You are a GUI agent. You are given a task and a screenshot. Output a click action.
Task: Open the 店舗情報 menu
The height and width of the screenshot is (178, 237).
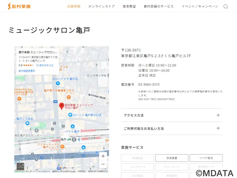(74, 6)
